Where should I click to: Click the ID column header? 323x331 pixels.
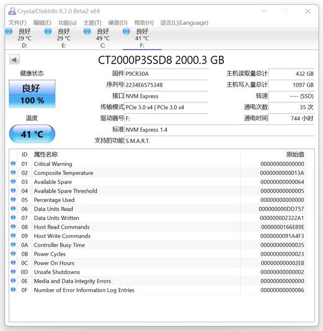[x=24, y=154]
